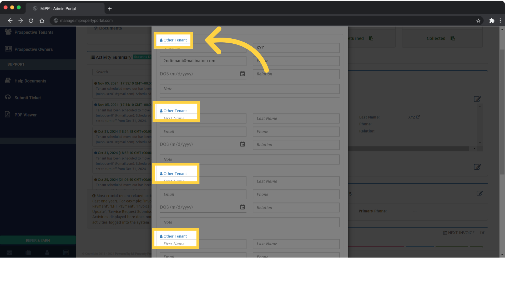Click the first tenant's Relation field
Screen dimensions: 505x284
(x=296, y=74)
